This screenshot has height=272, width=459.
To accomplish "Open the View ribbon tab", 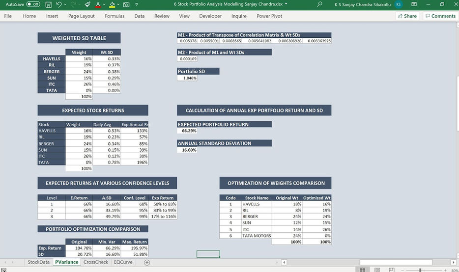I will [x=184, y=16].
